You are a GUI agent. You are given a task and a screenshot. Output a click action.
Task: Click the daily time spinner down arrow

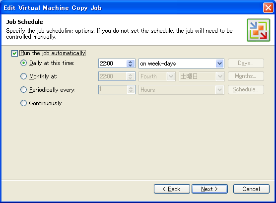130,65
